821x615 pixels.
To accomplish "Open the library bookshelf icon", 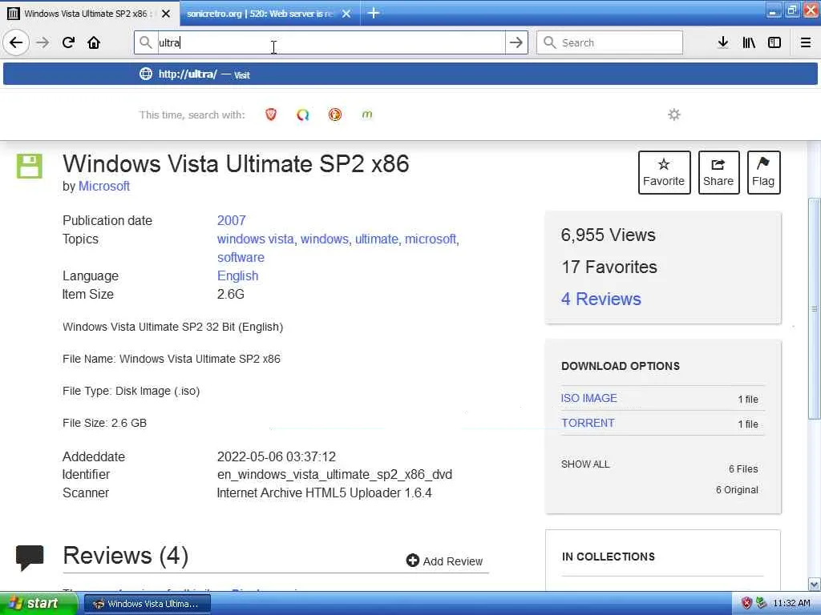I will coord(749,42).
